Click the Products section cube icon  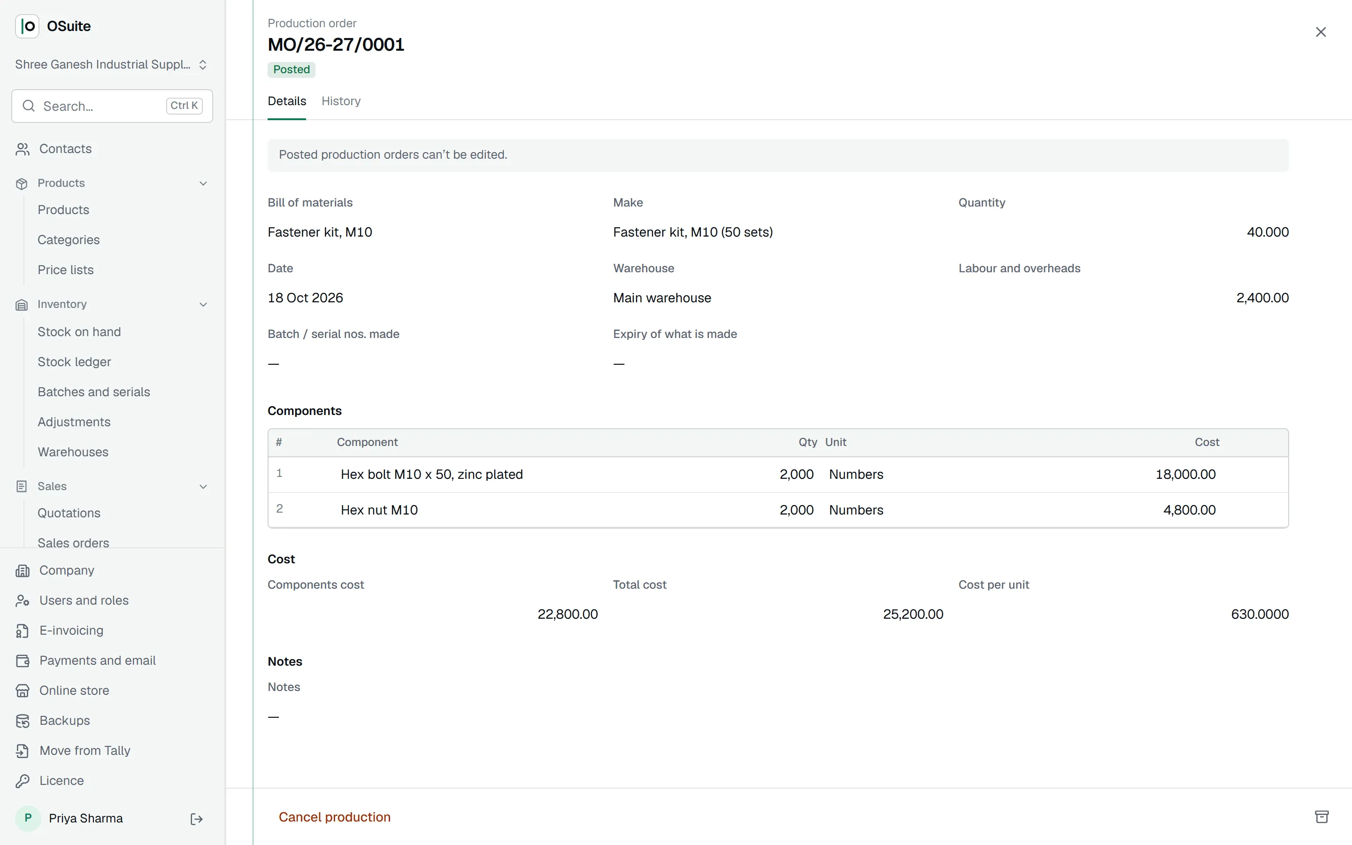(21, 184)
